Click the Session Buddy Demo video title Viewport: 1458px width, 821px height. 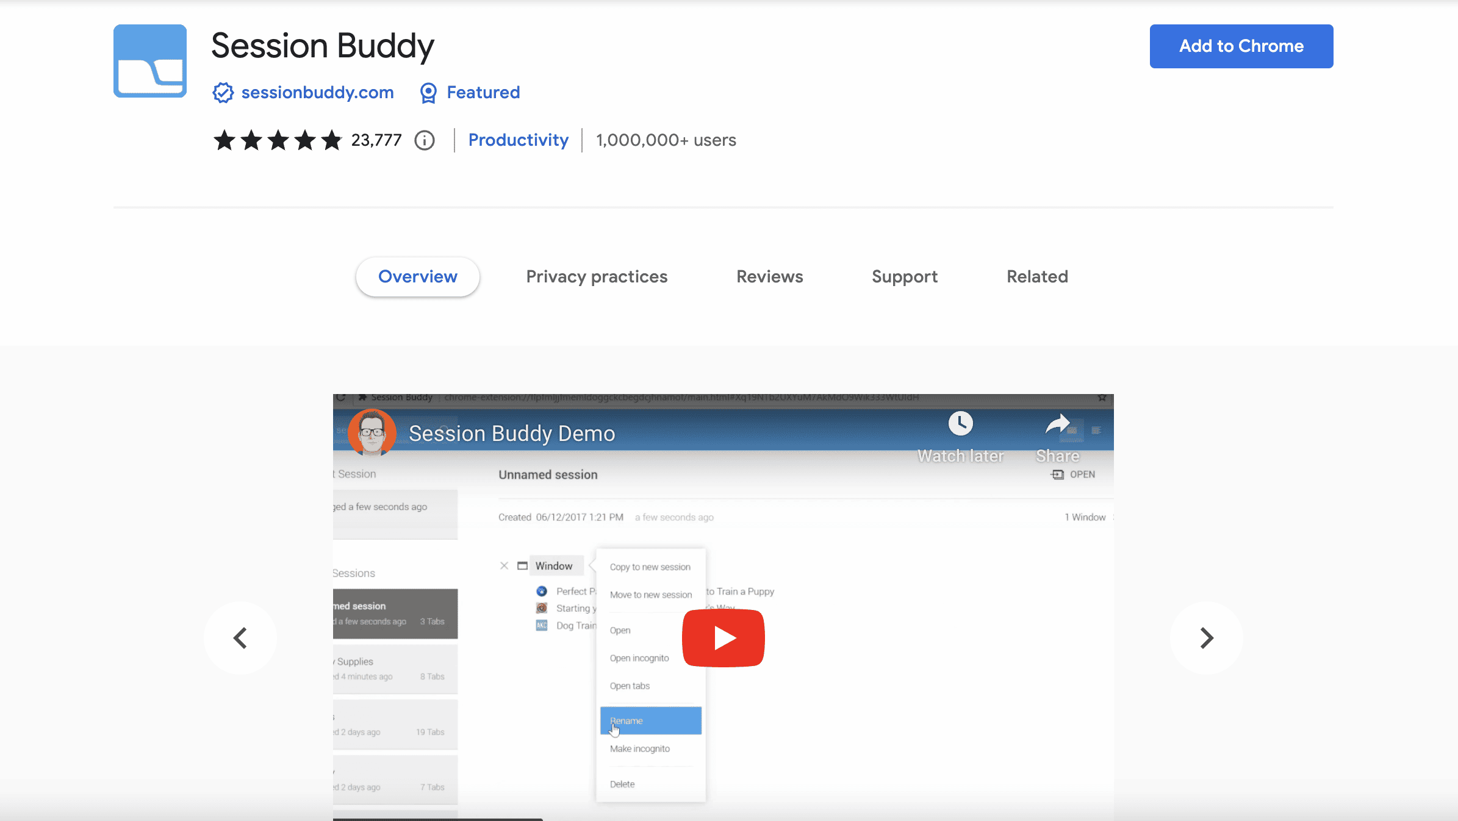coord(512,434)
